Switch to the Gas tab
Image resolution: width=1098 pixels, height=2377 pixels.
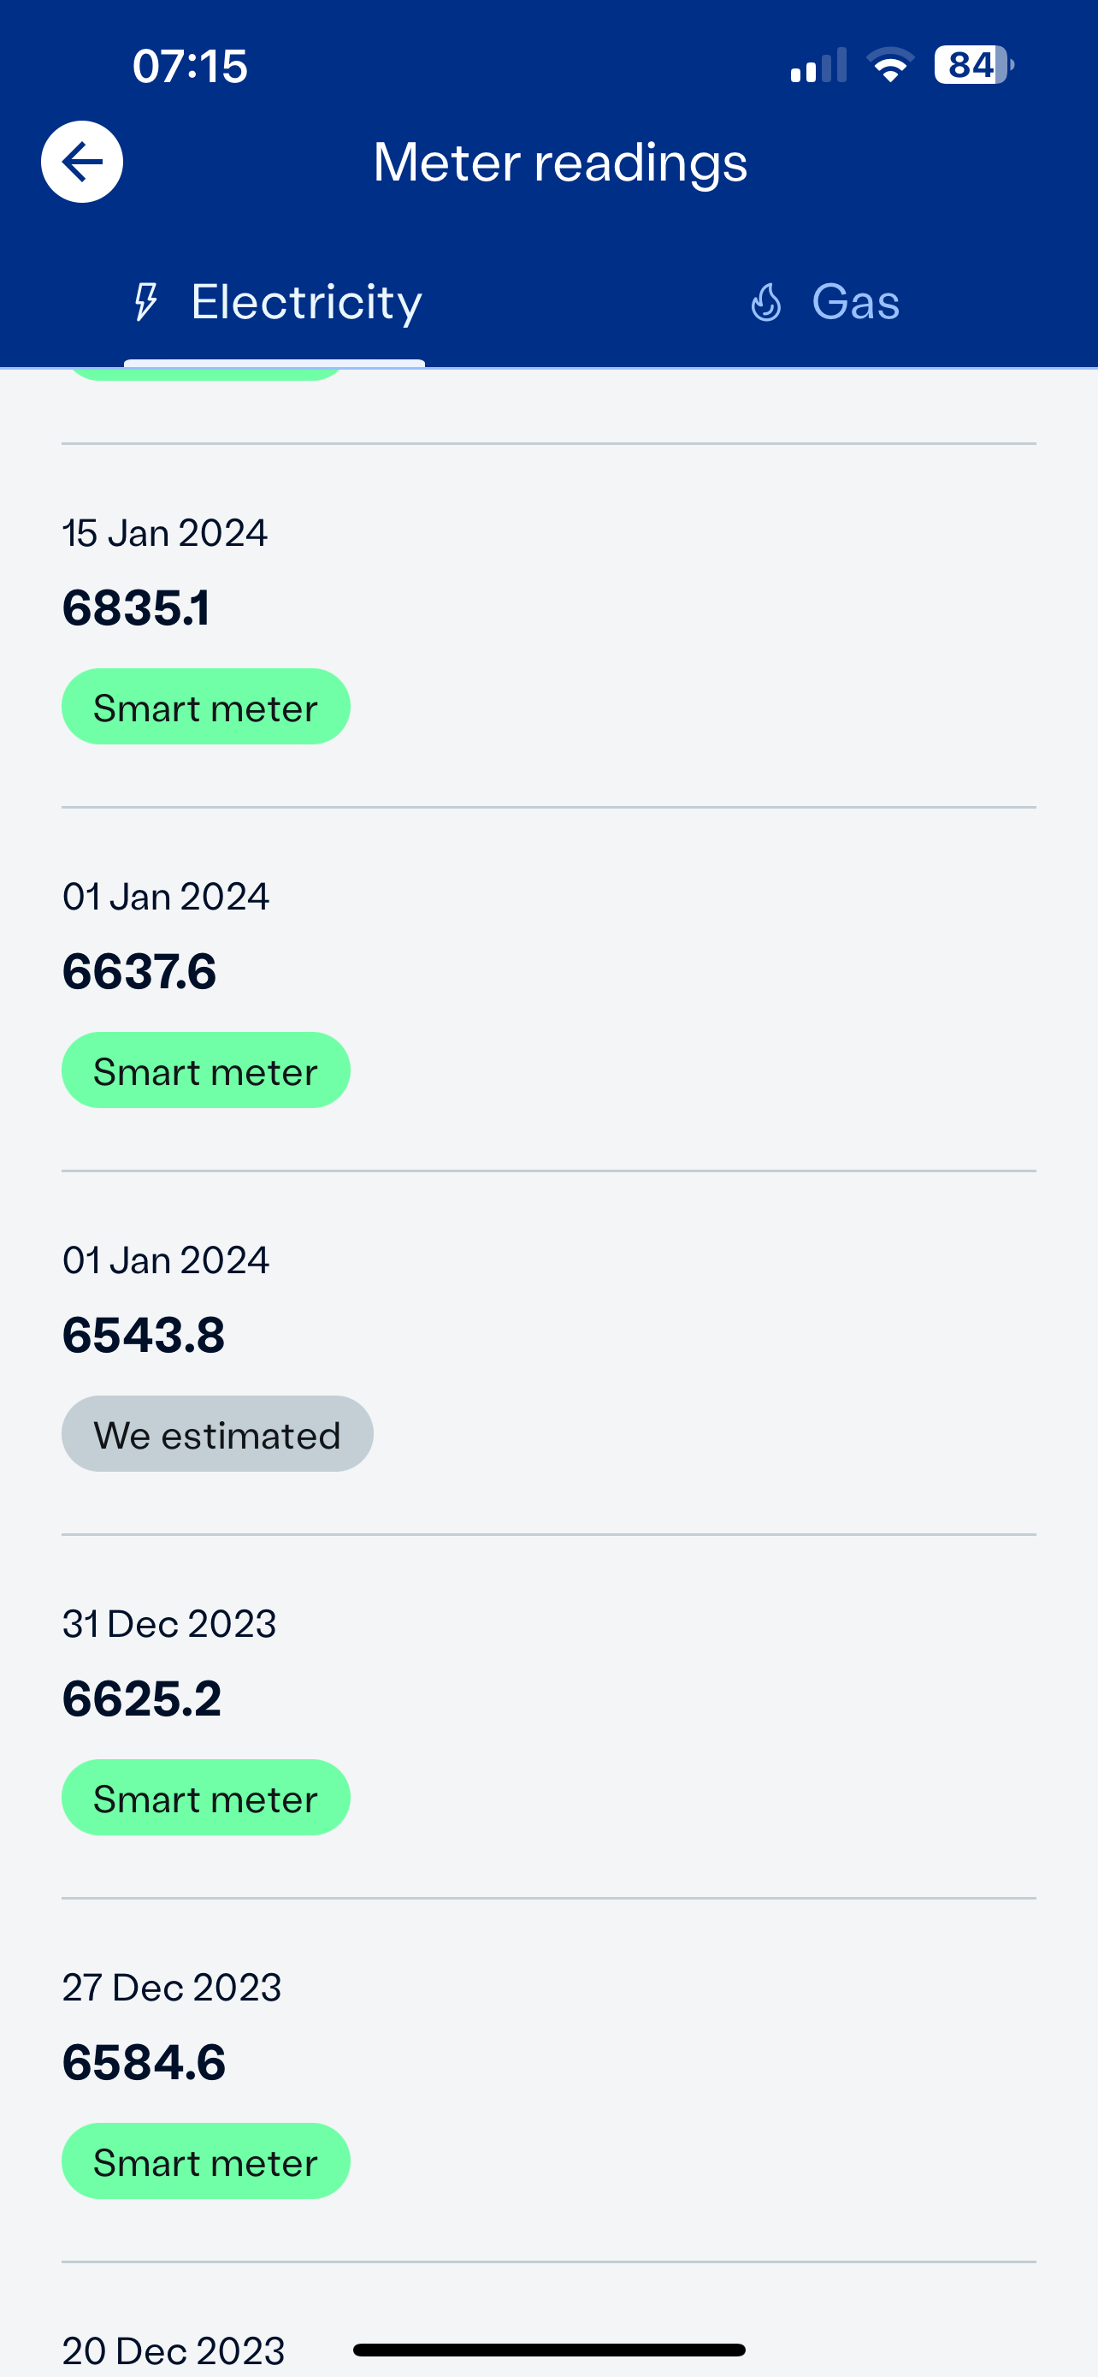point(825,302)
